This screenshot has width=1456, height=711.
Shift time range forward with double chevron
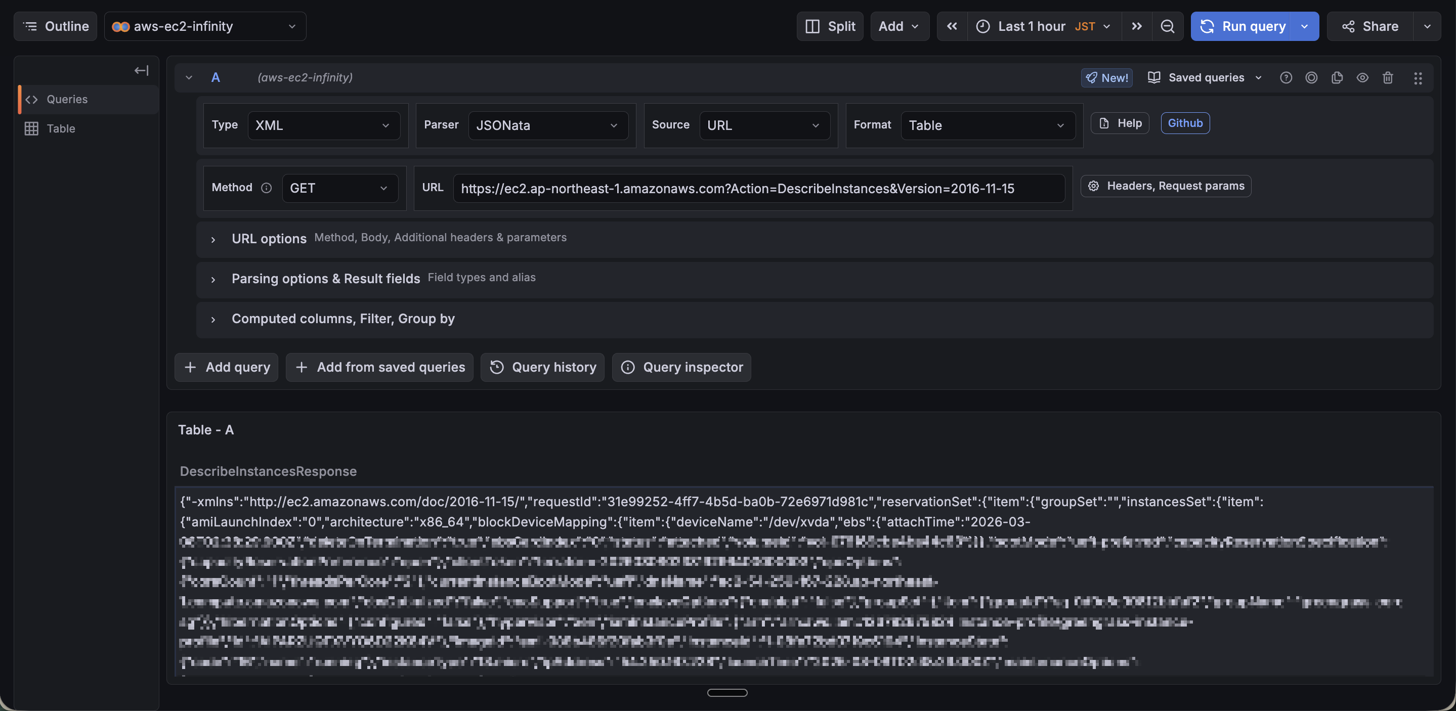[1137, 26]
